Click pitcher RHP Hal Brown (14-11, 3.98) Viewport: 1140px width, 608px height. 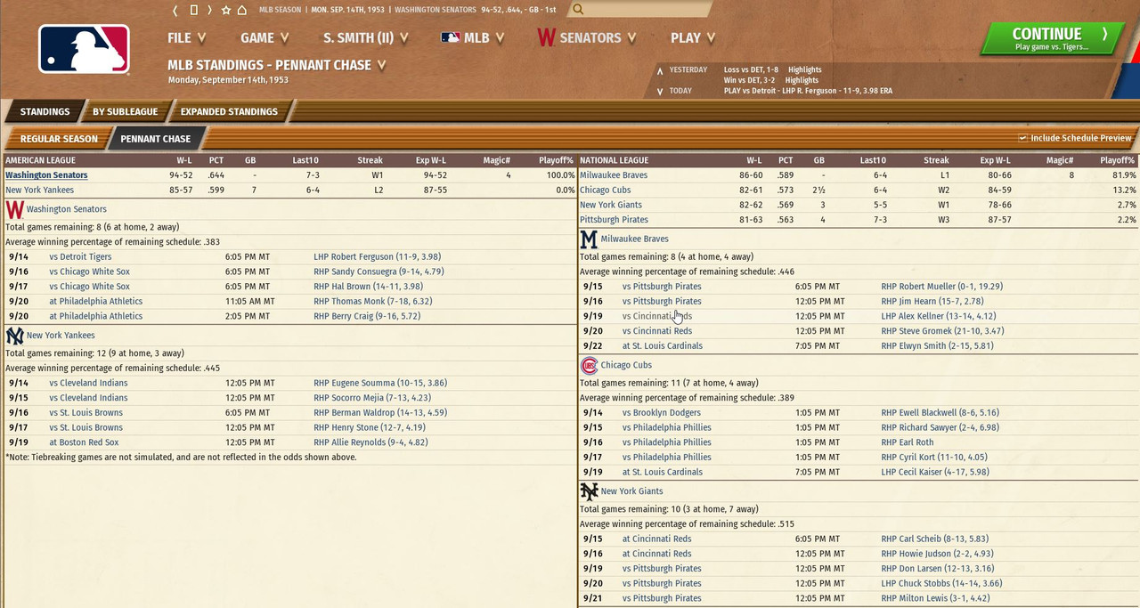pos(368,287)
